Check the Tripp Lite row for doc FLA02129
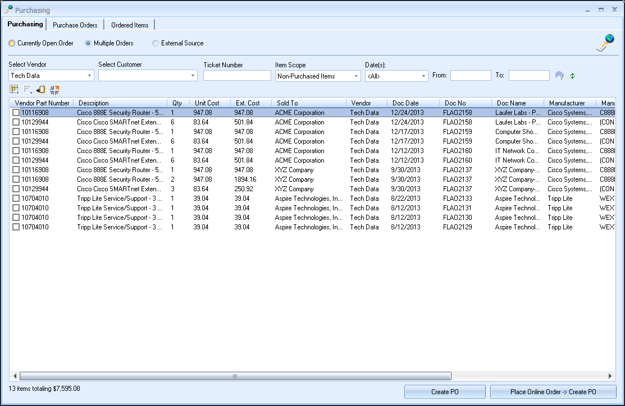The image size is (625, 406). (x=16, y=227)
